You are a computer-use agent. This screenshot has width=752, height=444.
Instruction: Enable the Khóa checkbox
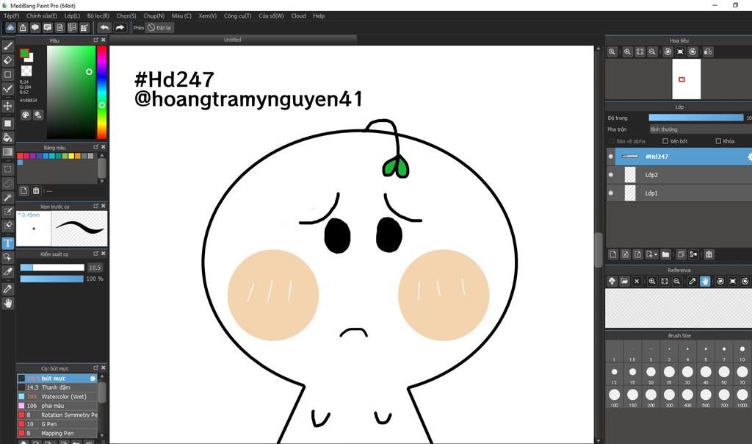point(718,141)
